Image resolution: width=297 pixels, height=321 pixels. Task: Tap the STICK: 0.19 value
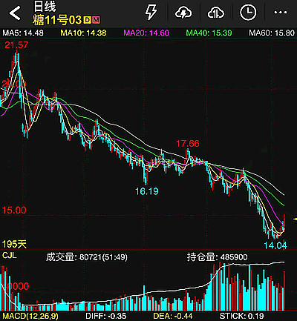pos(242,316)
